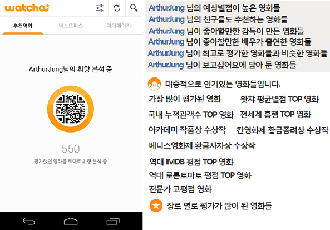Image resolution: width=330 pixels, height=230 pixels.
Task: Click 대중적으로 인기있는 영화들입니다 heading
Action: (223, 84)
